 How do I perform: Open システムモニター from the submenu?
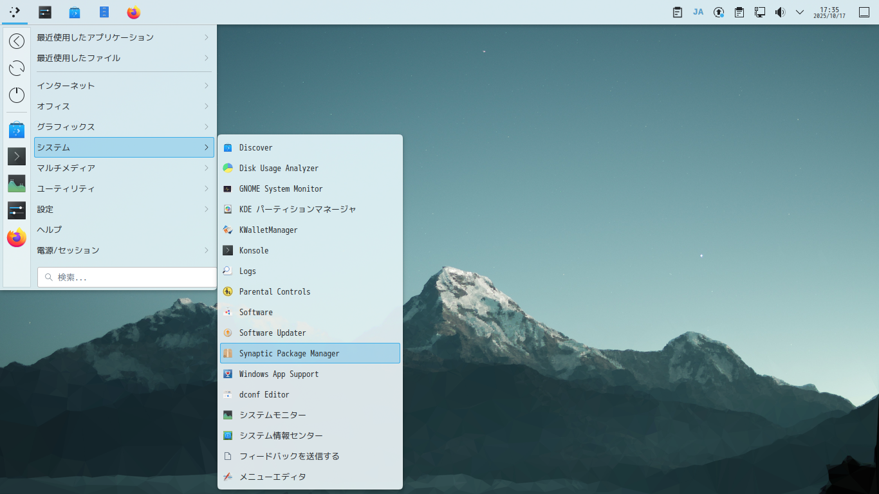point(310,416)
